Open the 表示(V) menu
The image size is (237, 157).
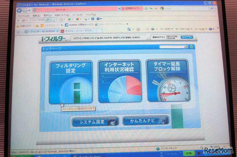point(47,15)
